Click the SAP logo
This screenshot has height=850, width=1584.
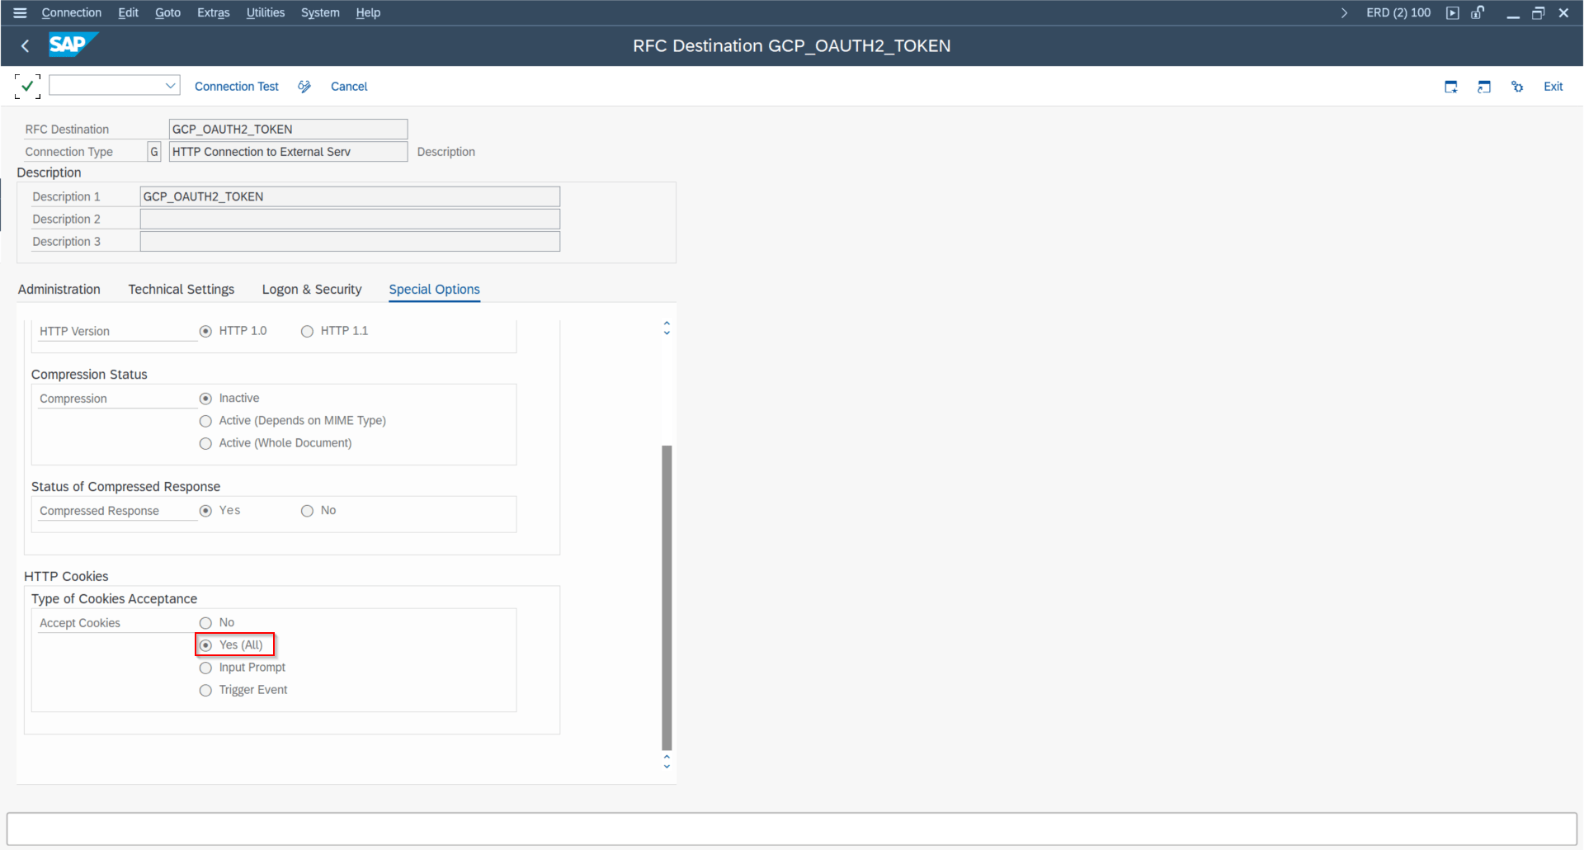73,45
